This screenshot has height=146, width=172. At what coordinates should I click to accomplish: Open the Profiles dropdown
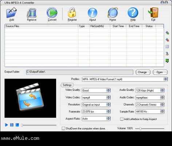[125, 79]
